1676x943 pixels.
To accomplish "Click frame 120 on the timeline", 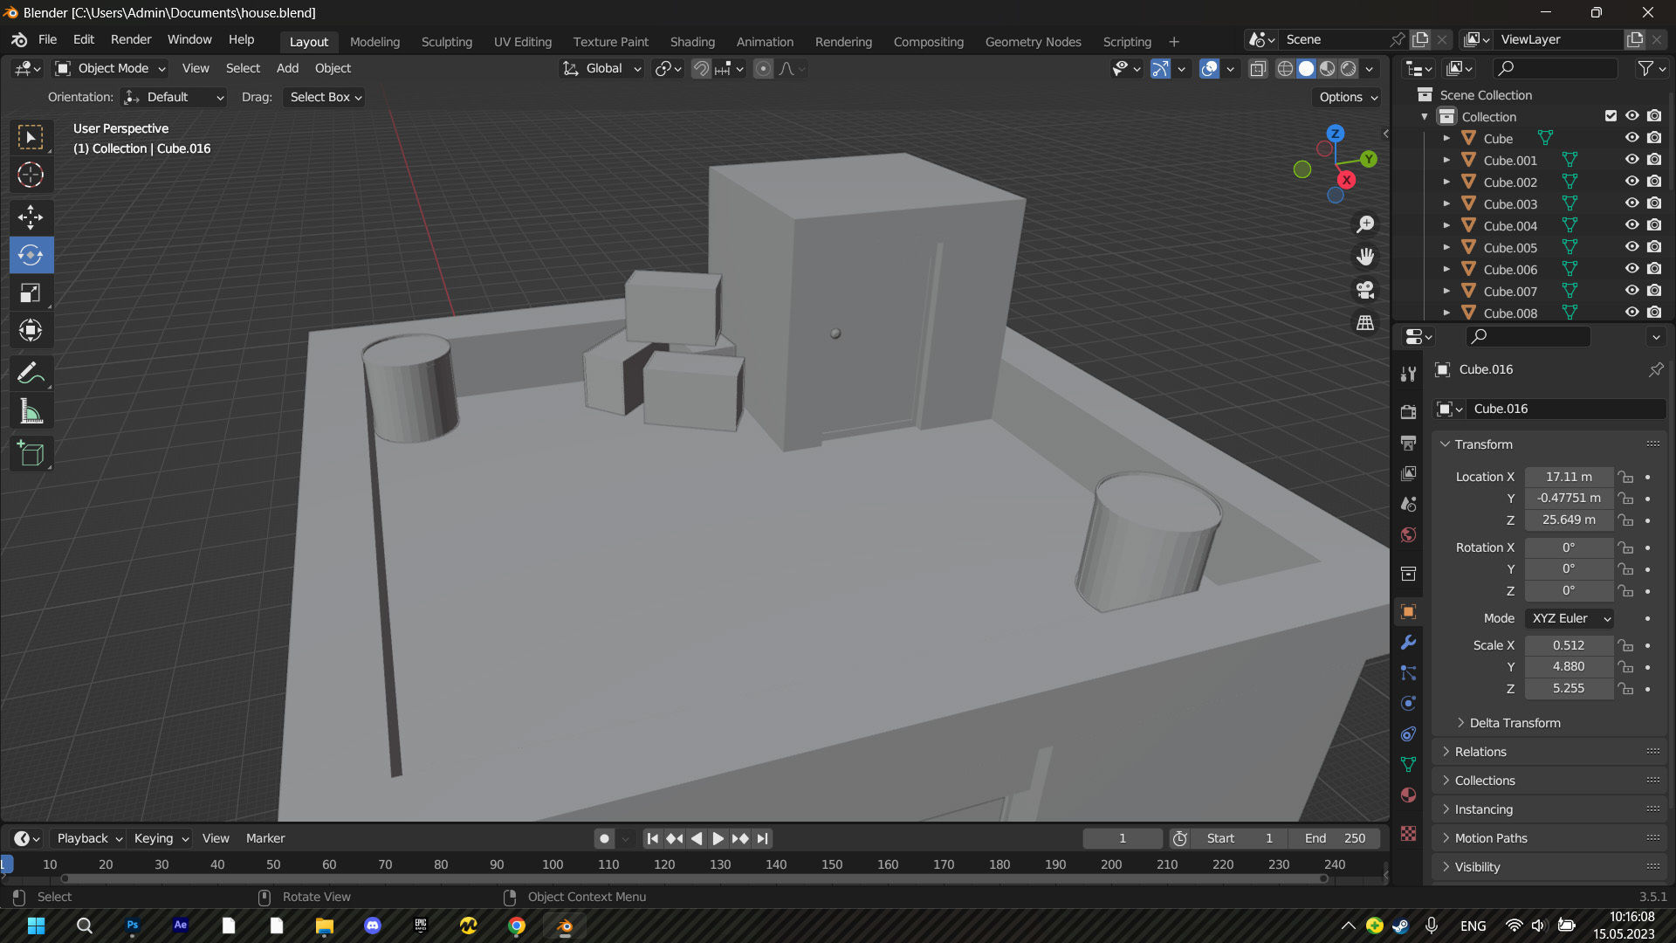I will (x=664, y=864).
